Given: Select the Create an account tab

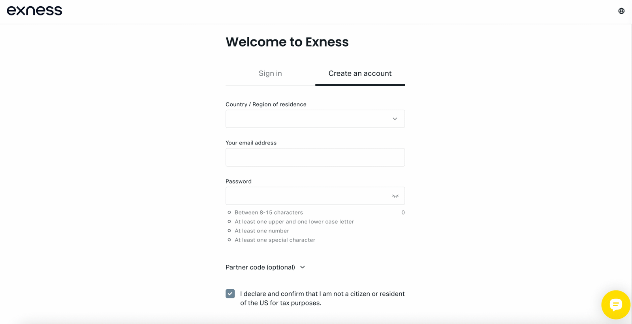Looking at the screenshot, I should click(359, 73).
